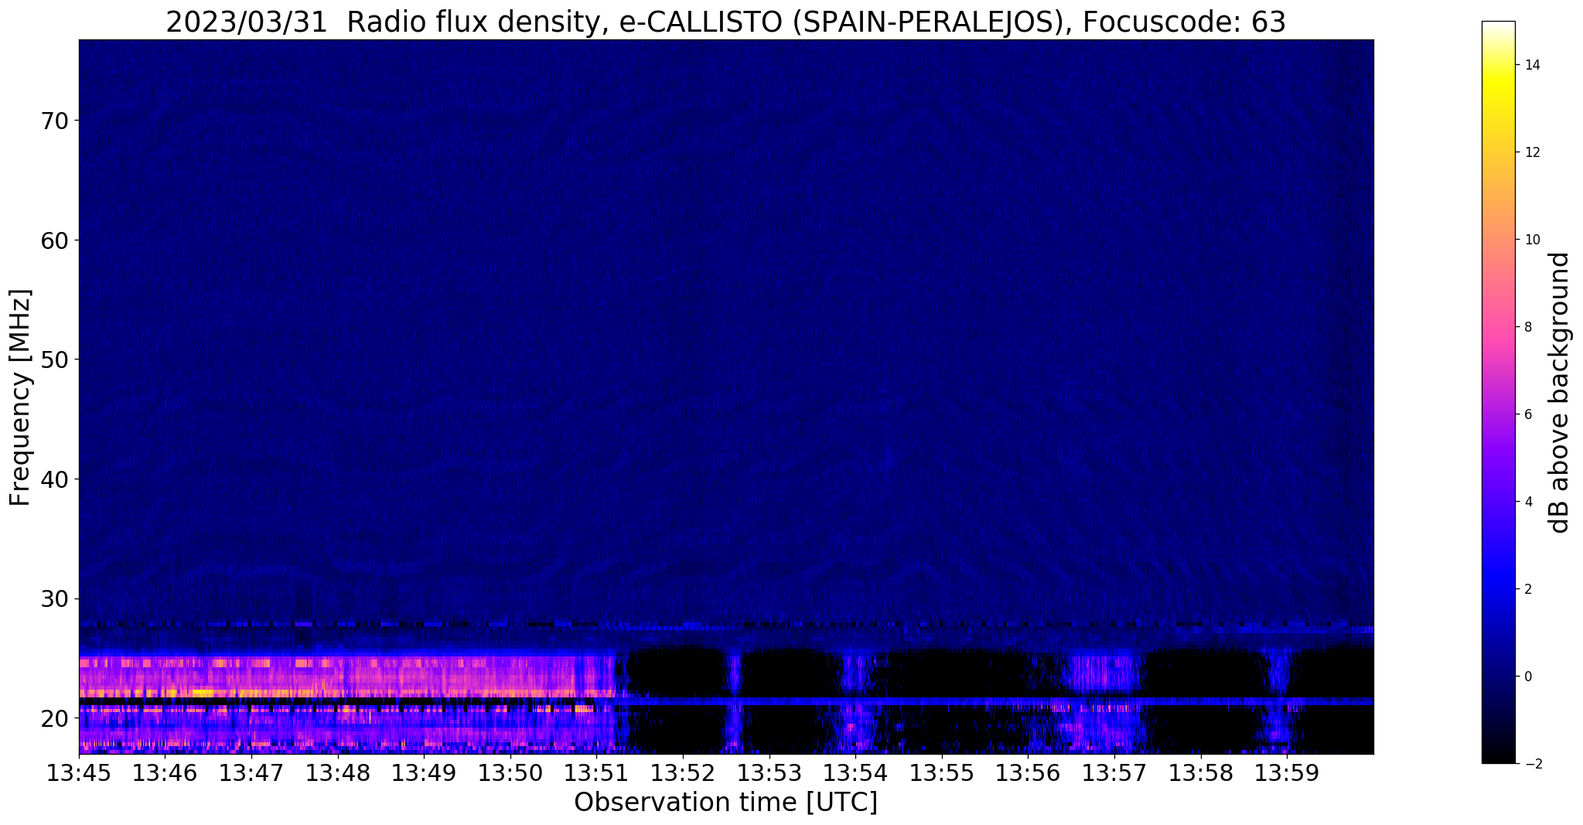This screenshot has height=825, width=1583.
Task: Click the 13:57 time tick label
Action: point(1114,773)
